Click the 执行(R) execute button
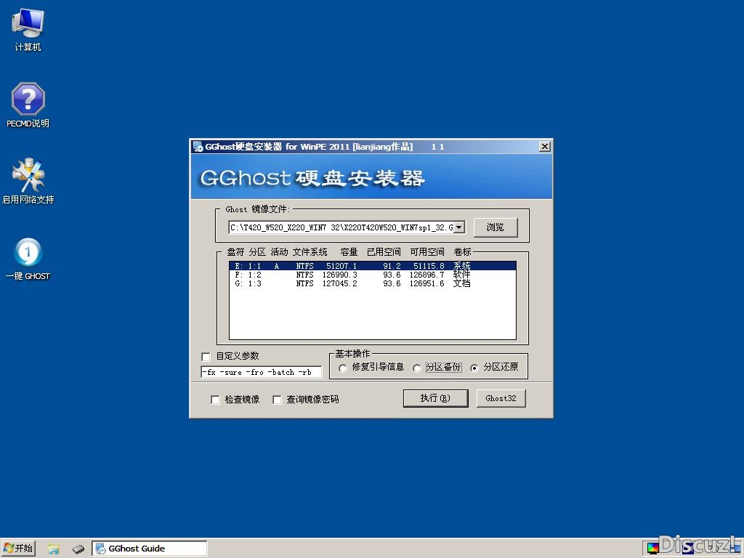The image size is (744, 558). coord(436,398)
